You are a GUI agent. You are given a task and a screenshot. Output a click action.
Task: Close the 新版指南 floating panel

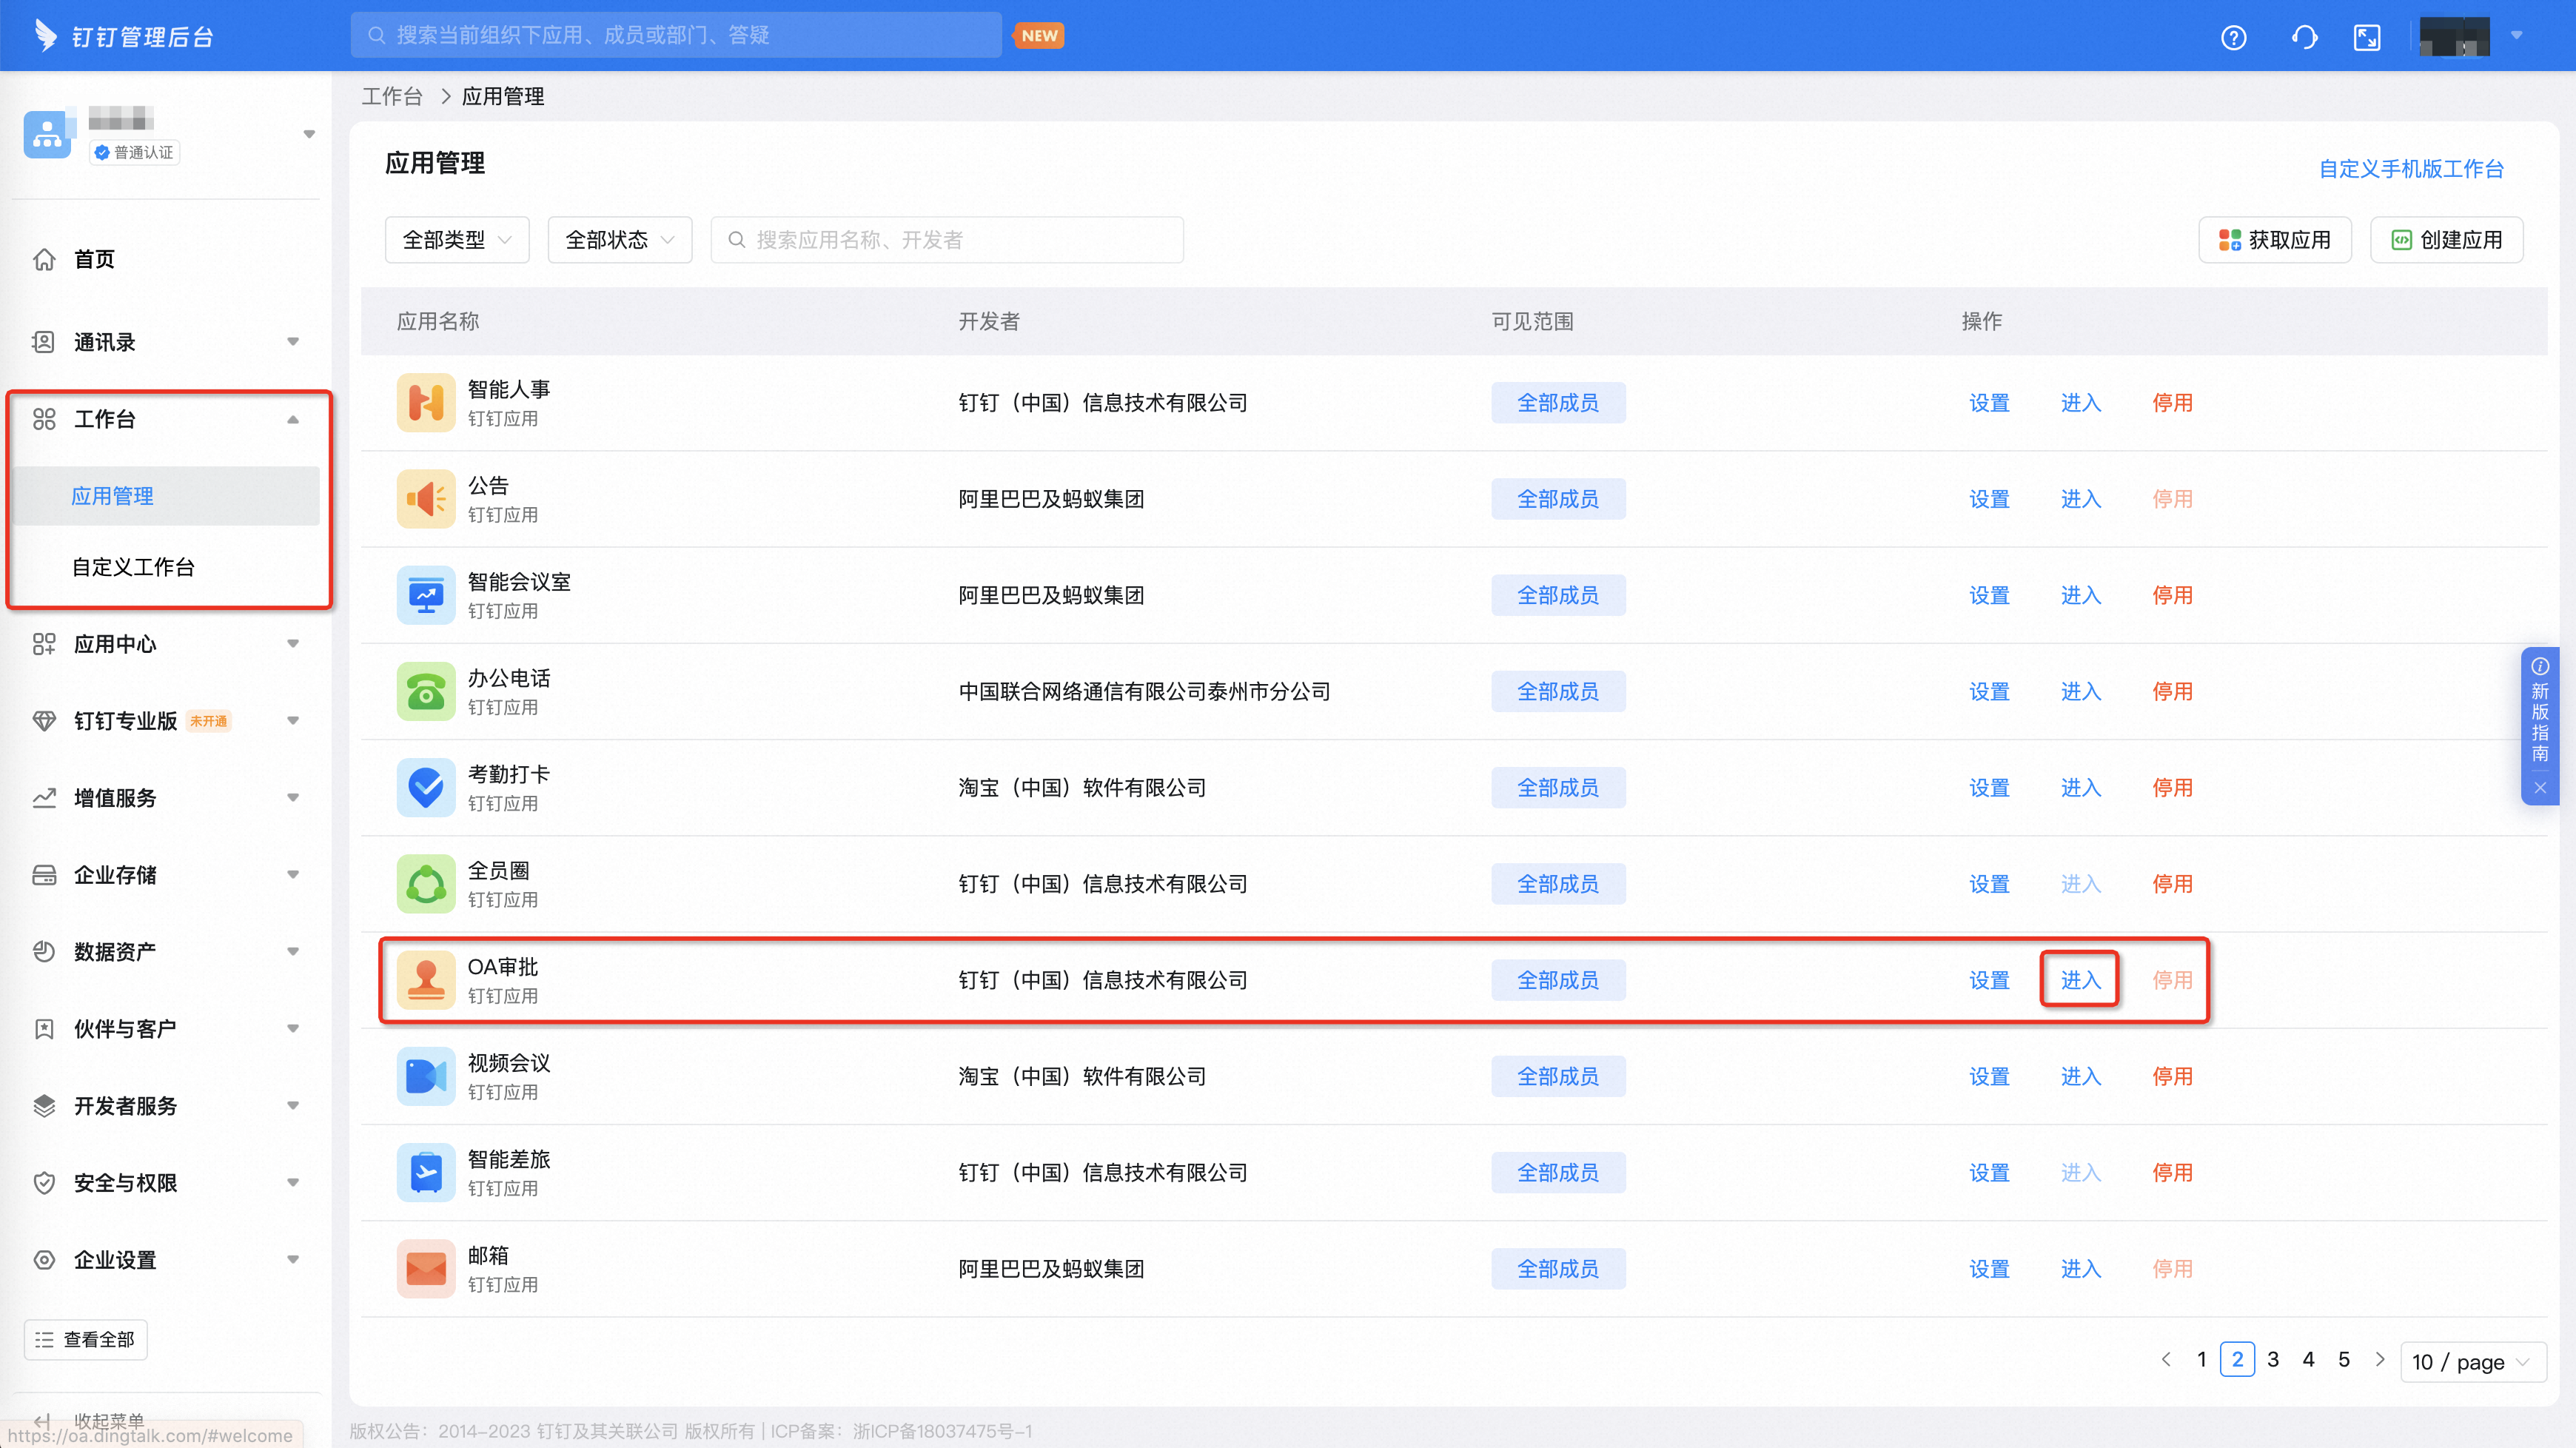[2540, 788]
